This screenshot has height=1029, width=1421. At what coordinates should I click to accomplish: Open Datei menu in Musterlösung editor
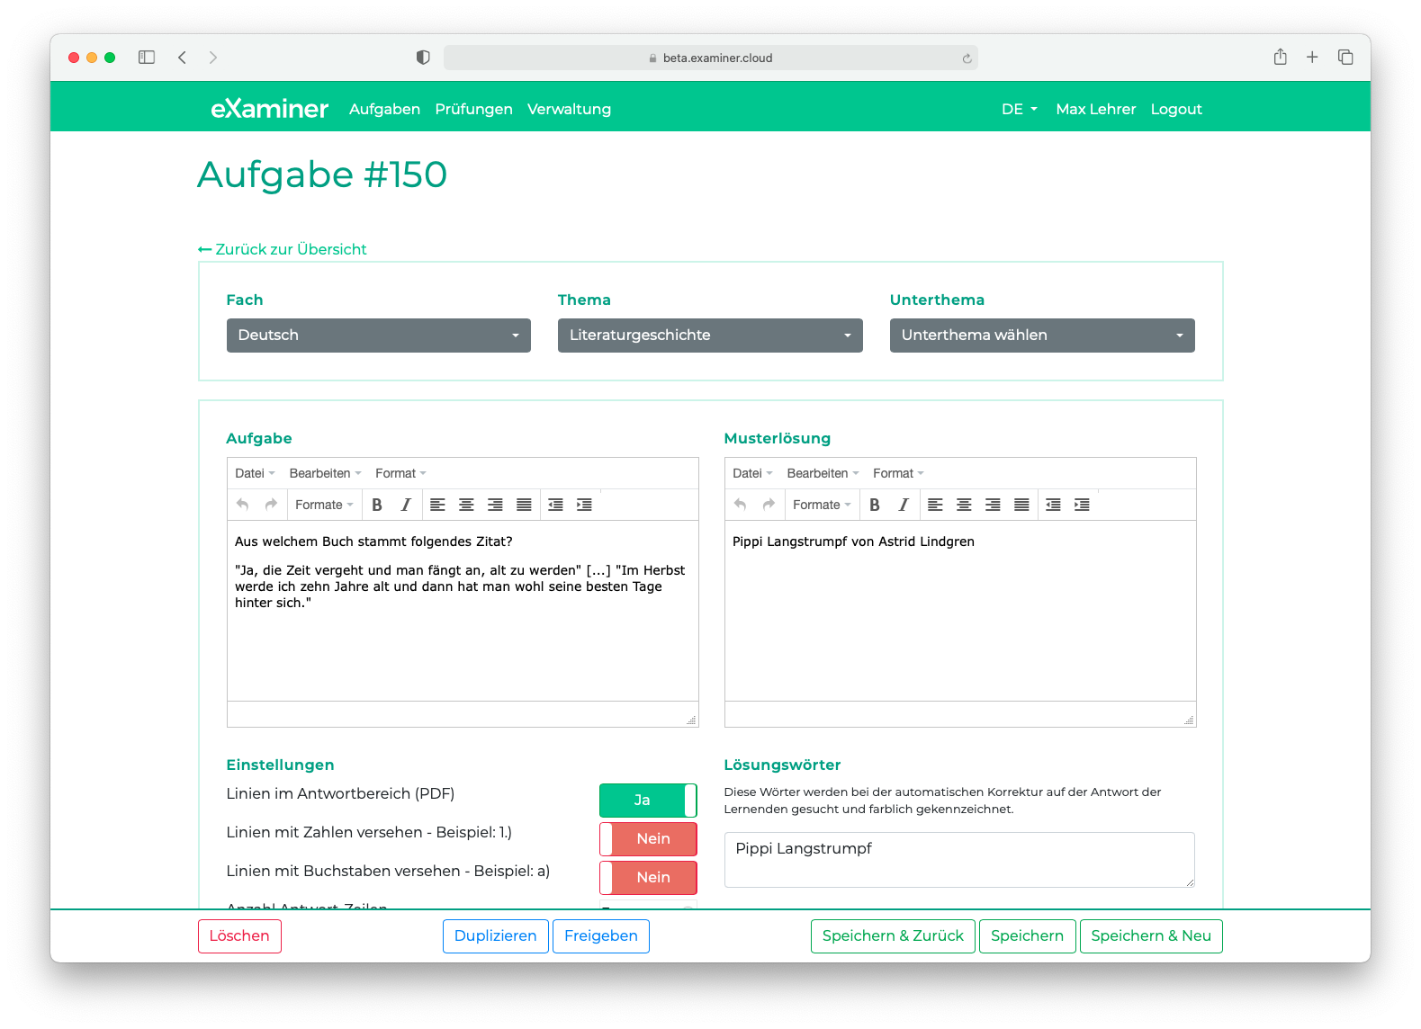click(x=752, y=473)
